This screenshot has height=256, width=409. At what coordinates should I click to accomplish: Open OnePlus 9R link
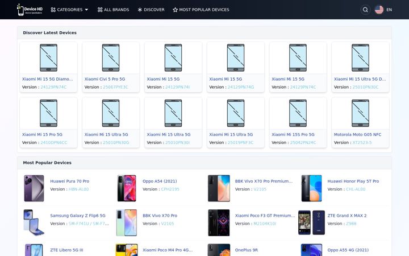click(246, 250)
